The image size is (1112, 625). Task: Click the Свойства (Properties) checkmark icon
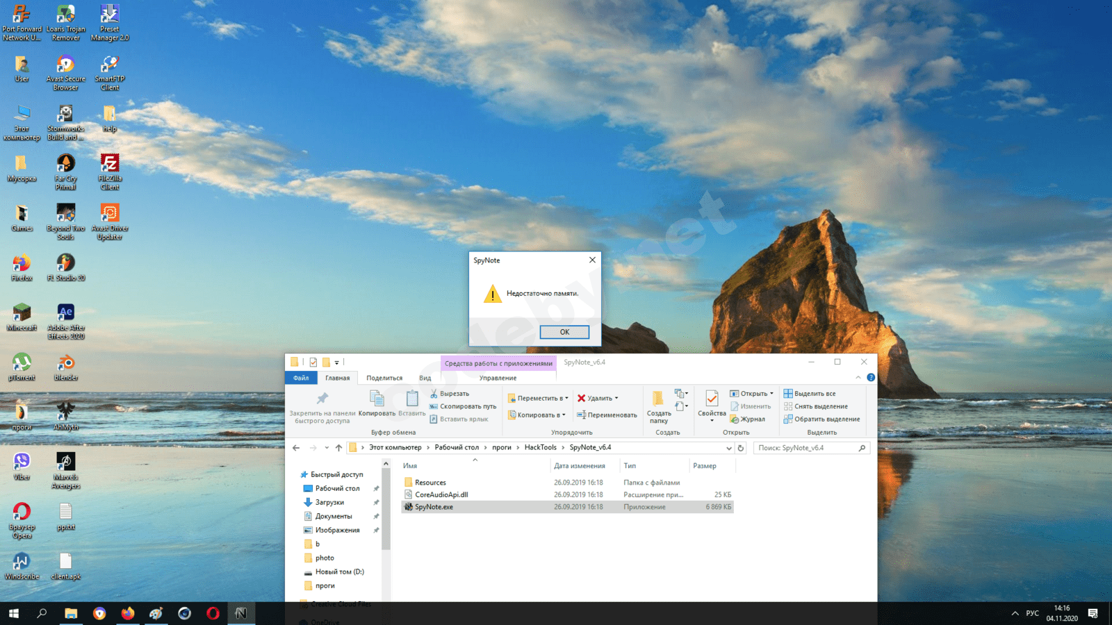(x=712, y=399)
